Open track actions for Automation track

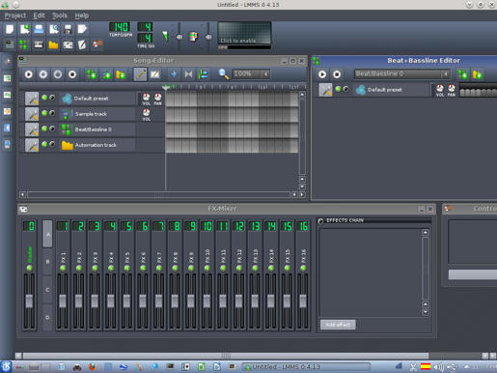click(x=32, y=145)
